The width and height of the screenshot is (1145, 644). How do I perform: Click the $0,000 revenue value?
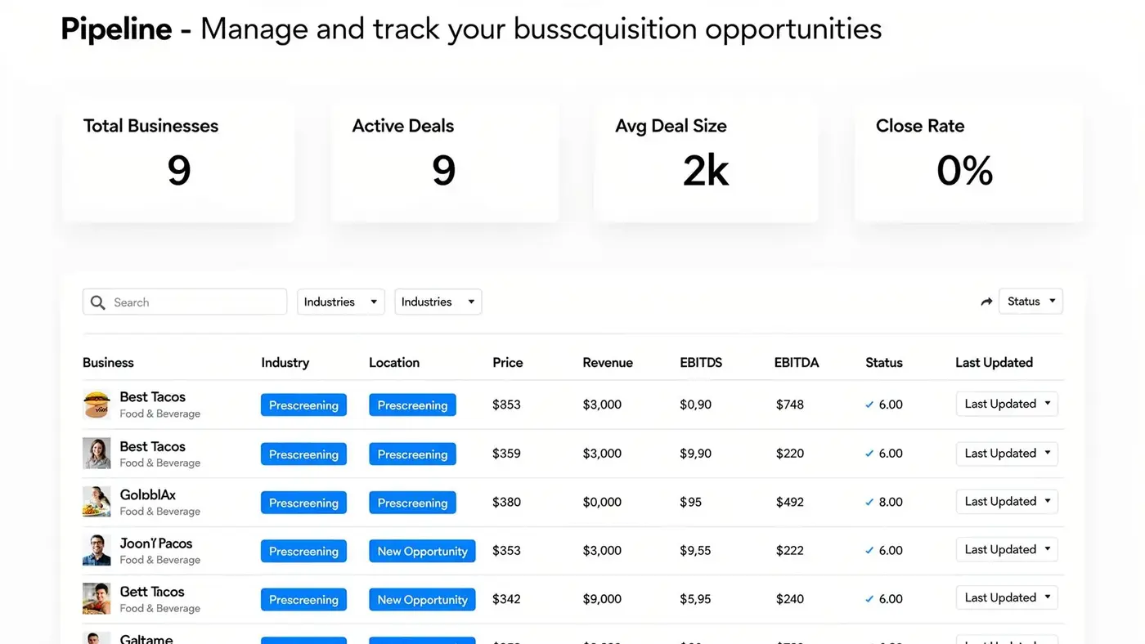[602, 502]
